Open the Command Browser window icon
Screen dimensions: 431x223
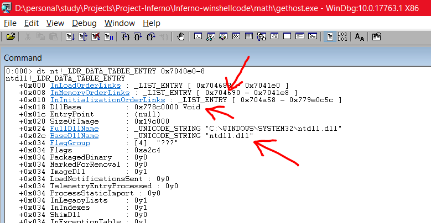[x=313, y=36]
